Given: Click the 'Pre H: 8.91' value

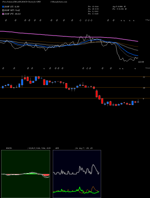Looking at the screenshot, I should (x=93, y=9).
